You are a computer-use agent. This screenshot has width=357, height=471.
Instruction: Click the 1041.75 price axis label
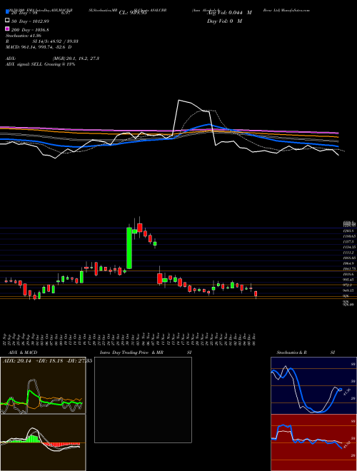[350, 269]
